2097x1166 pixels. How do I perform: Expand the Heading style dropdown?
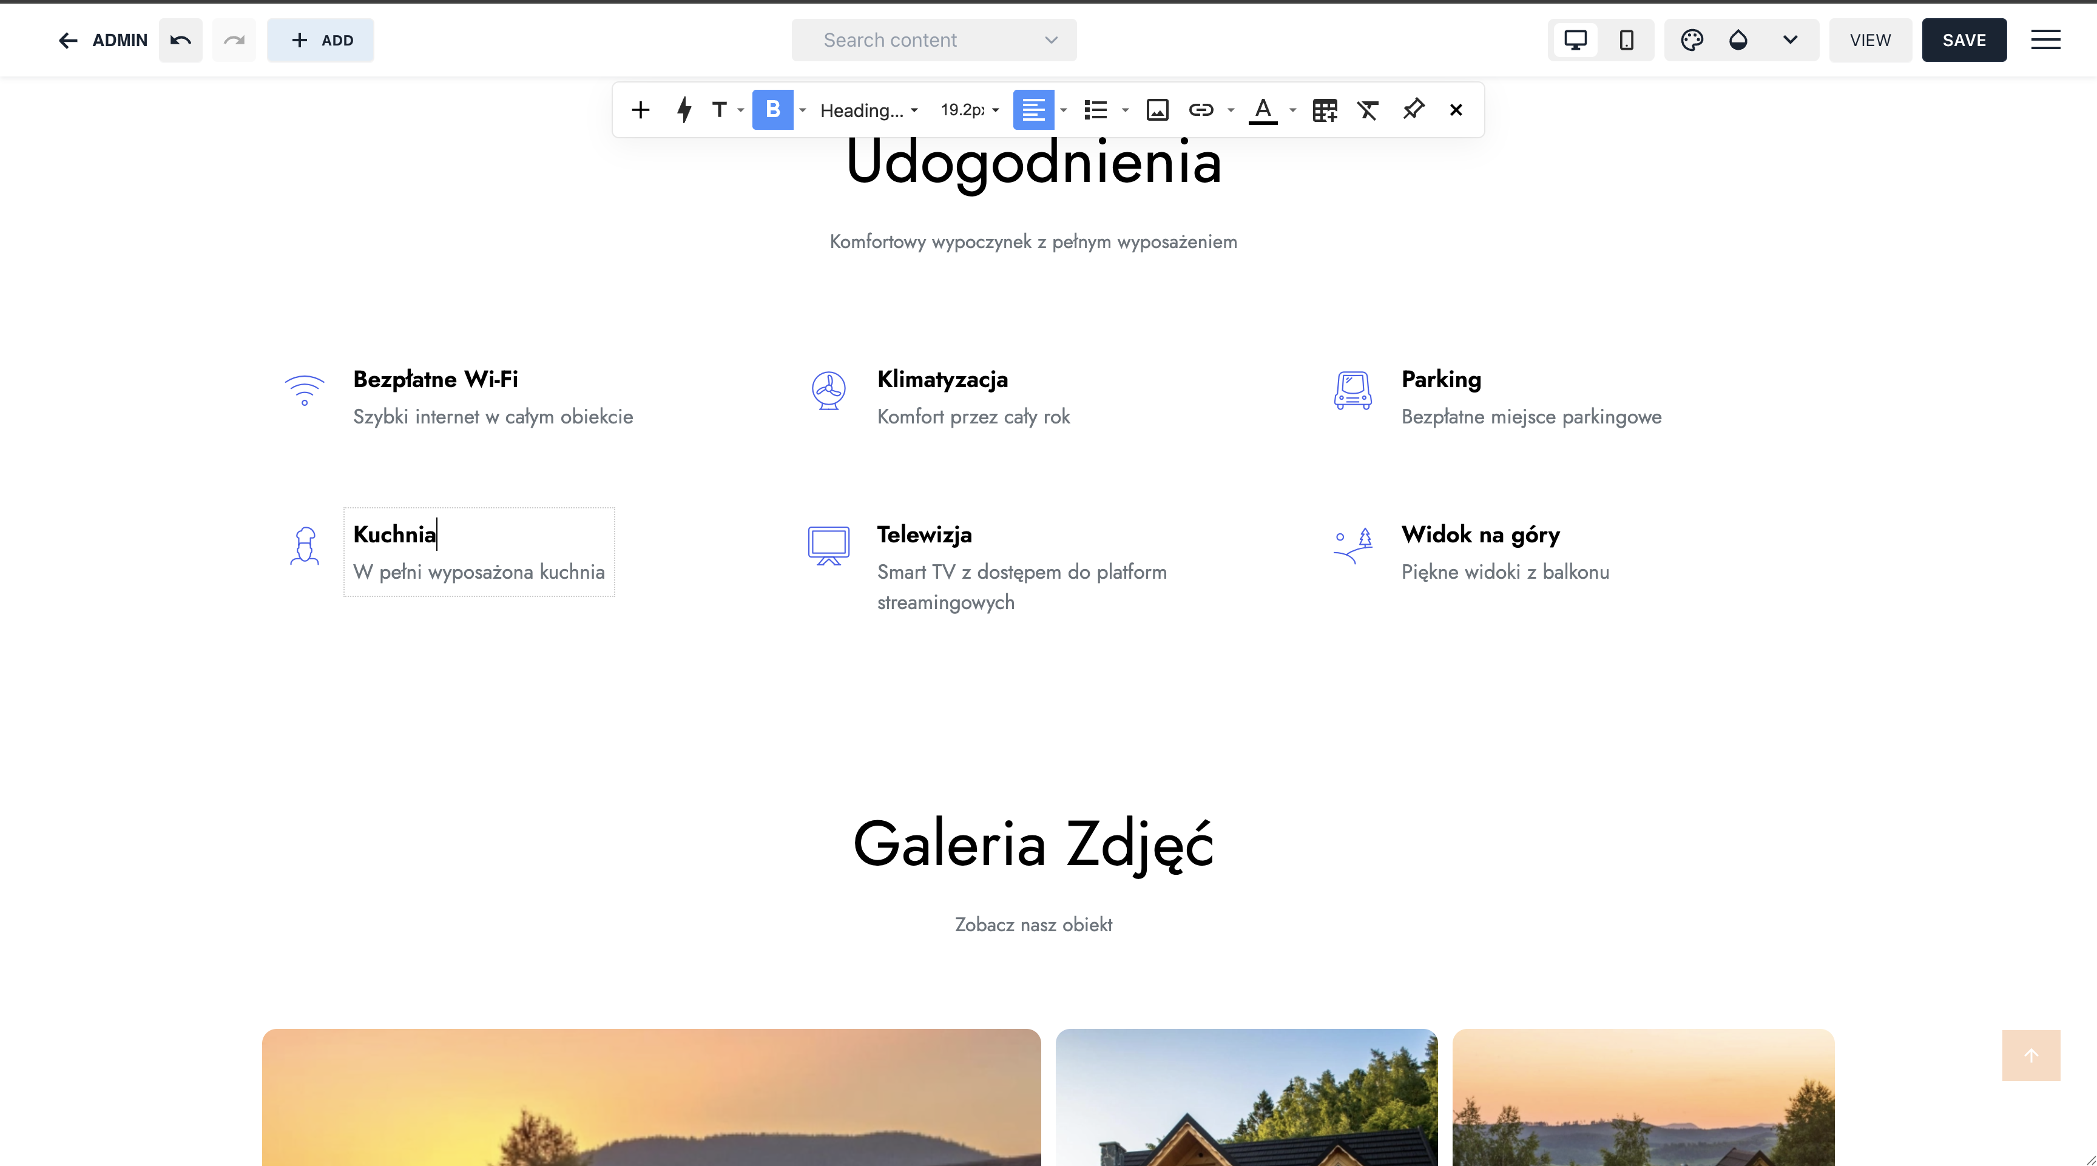[x=869, y=110]
